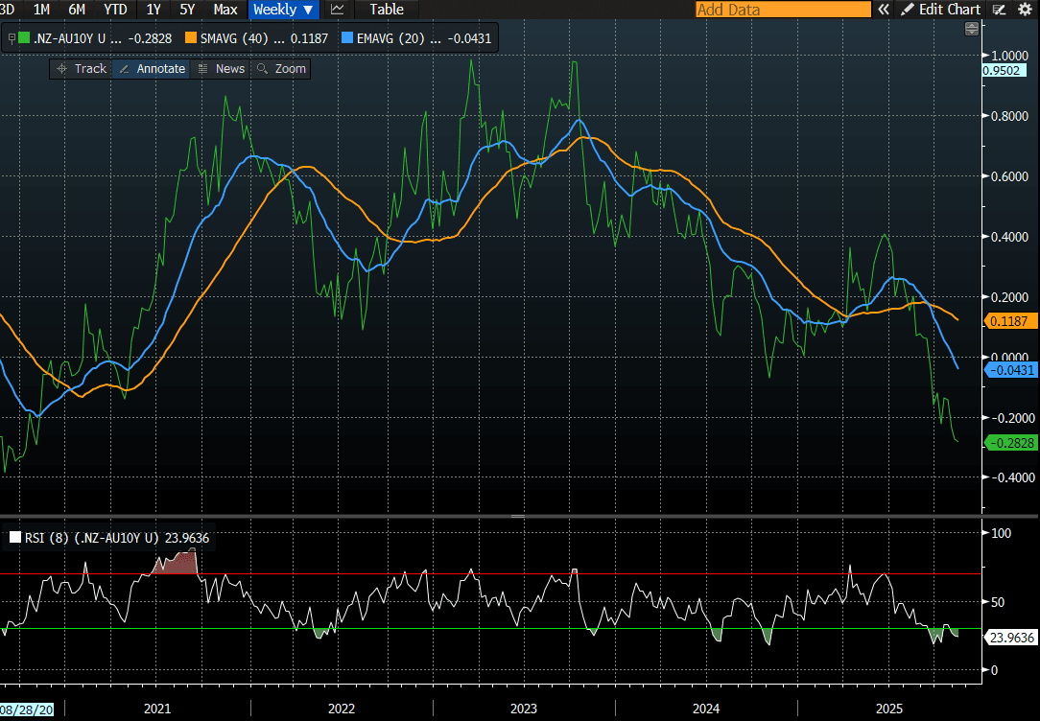Switch to the Table view tab

click(387, 10)
